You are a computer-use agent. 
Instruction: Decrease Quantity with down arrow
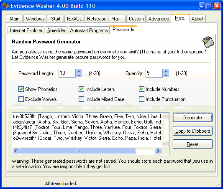[x=166, y=75]
